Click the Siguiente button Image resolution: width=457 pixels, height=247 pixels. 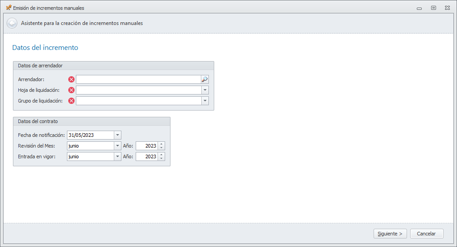click(390, 234)
